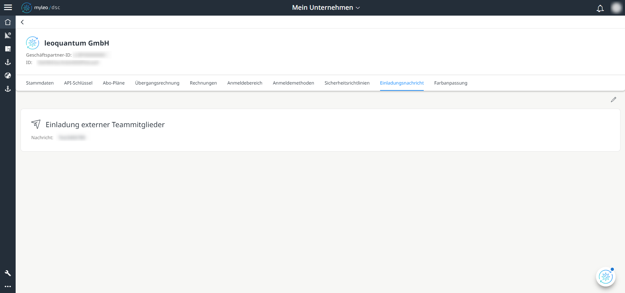Switch to the Sicherheitsrichtlinien tab
This screenshot has height=293, width=625.
(347, 83)
